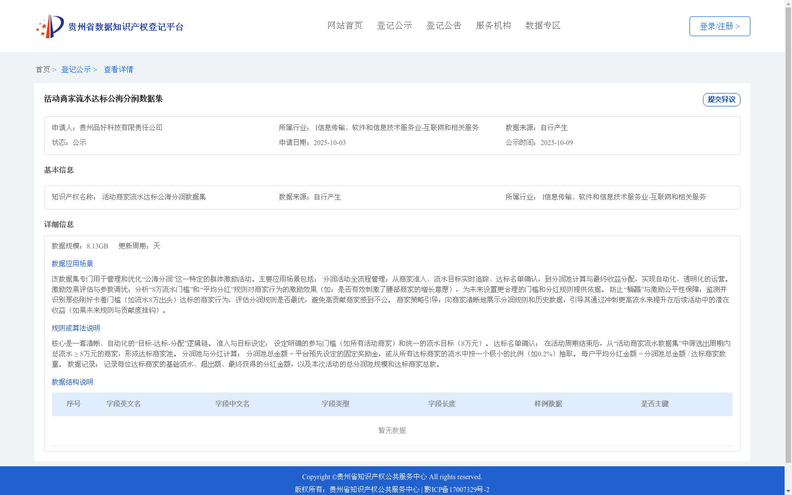
Task: Click 黔ICP备17007329号-2 footer link
Action: 456,490
